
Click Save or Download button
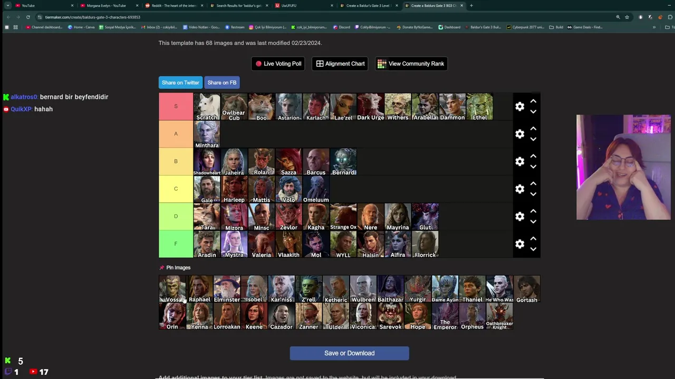tap(349, 353)
